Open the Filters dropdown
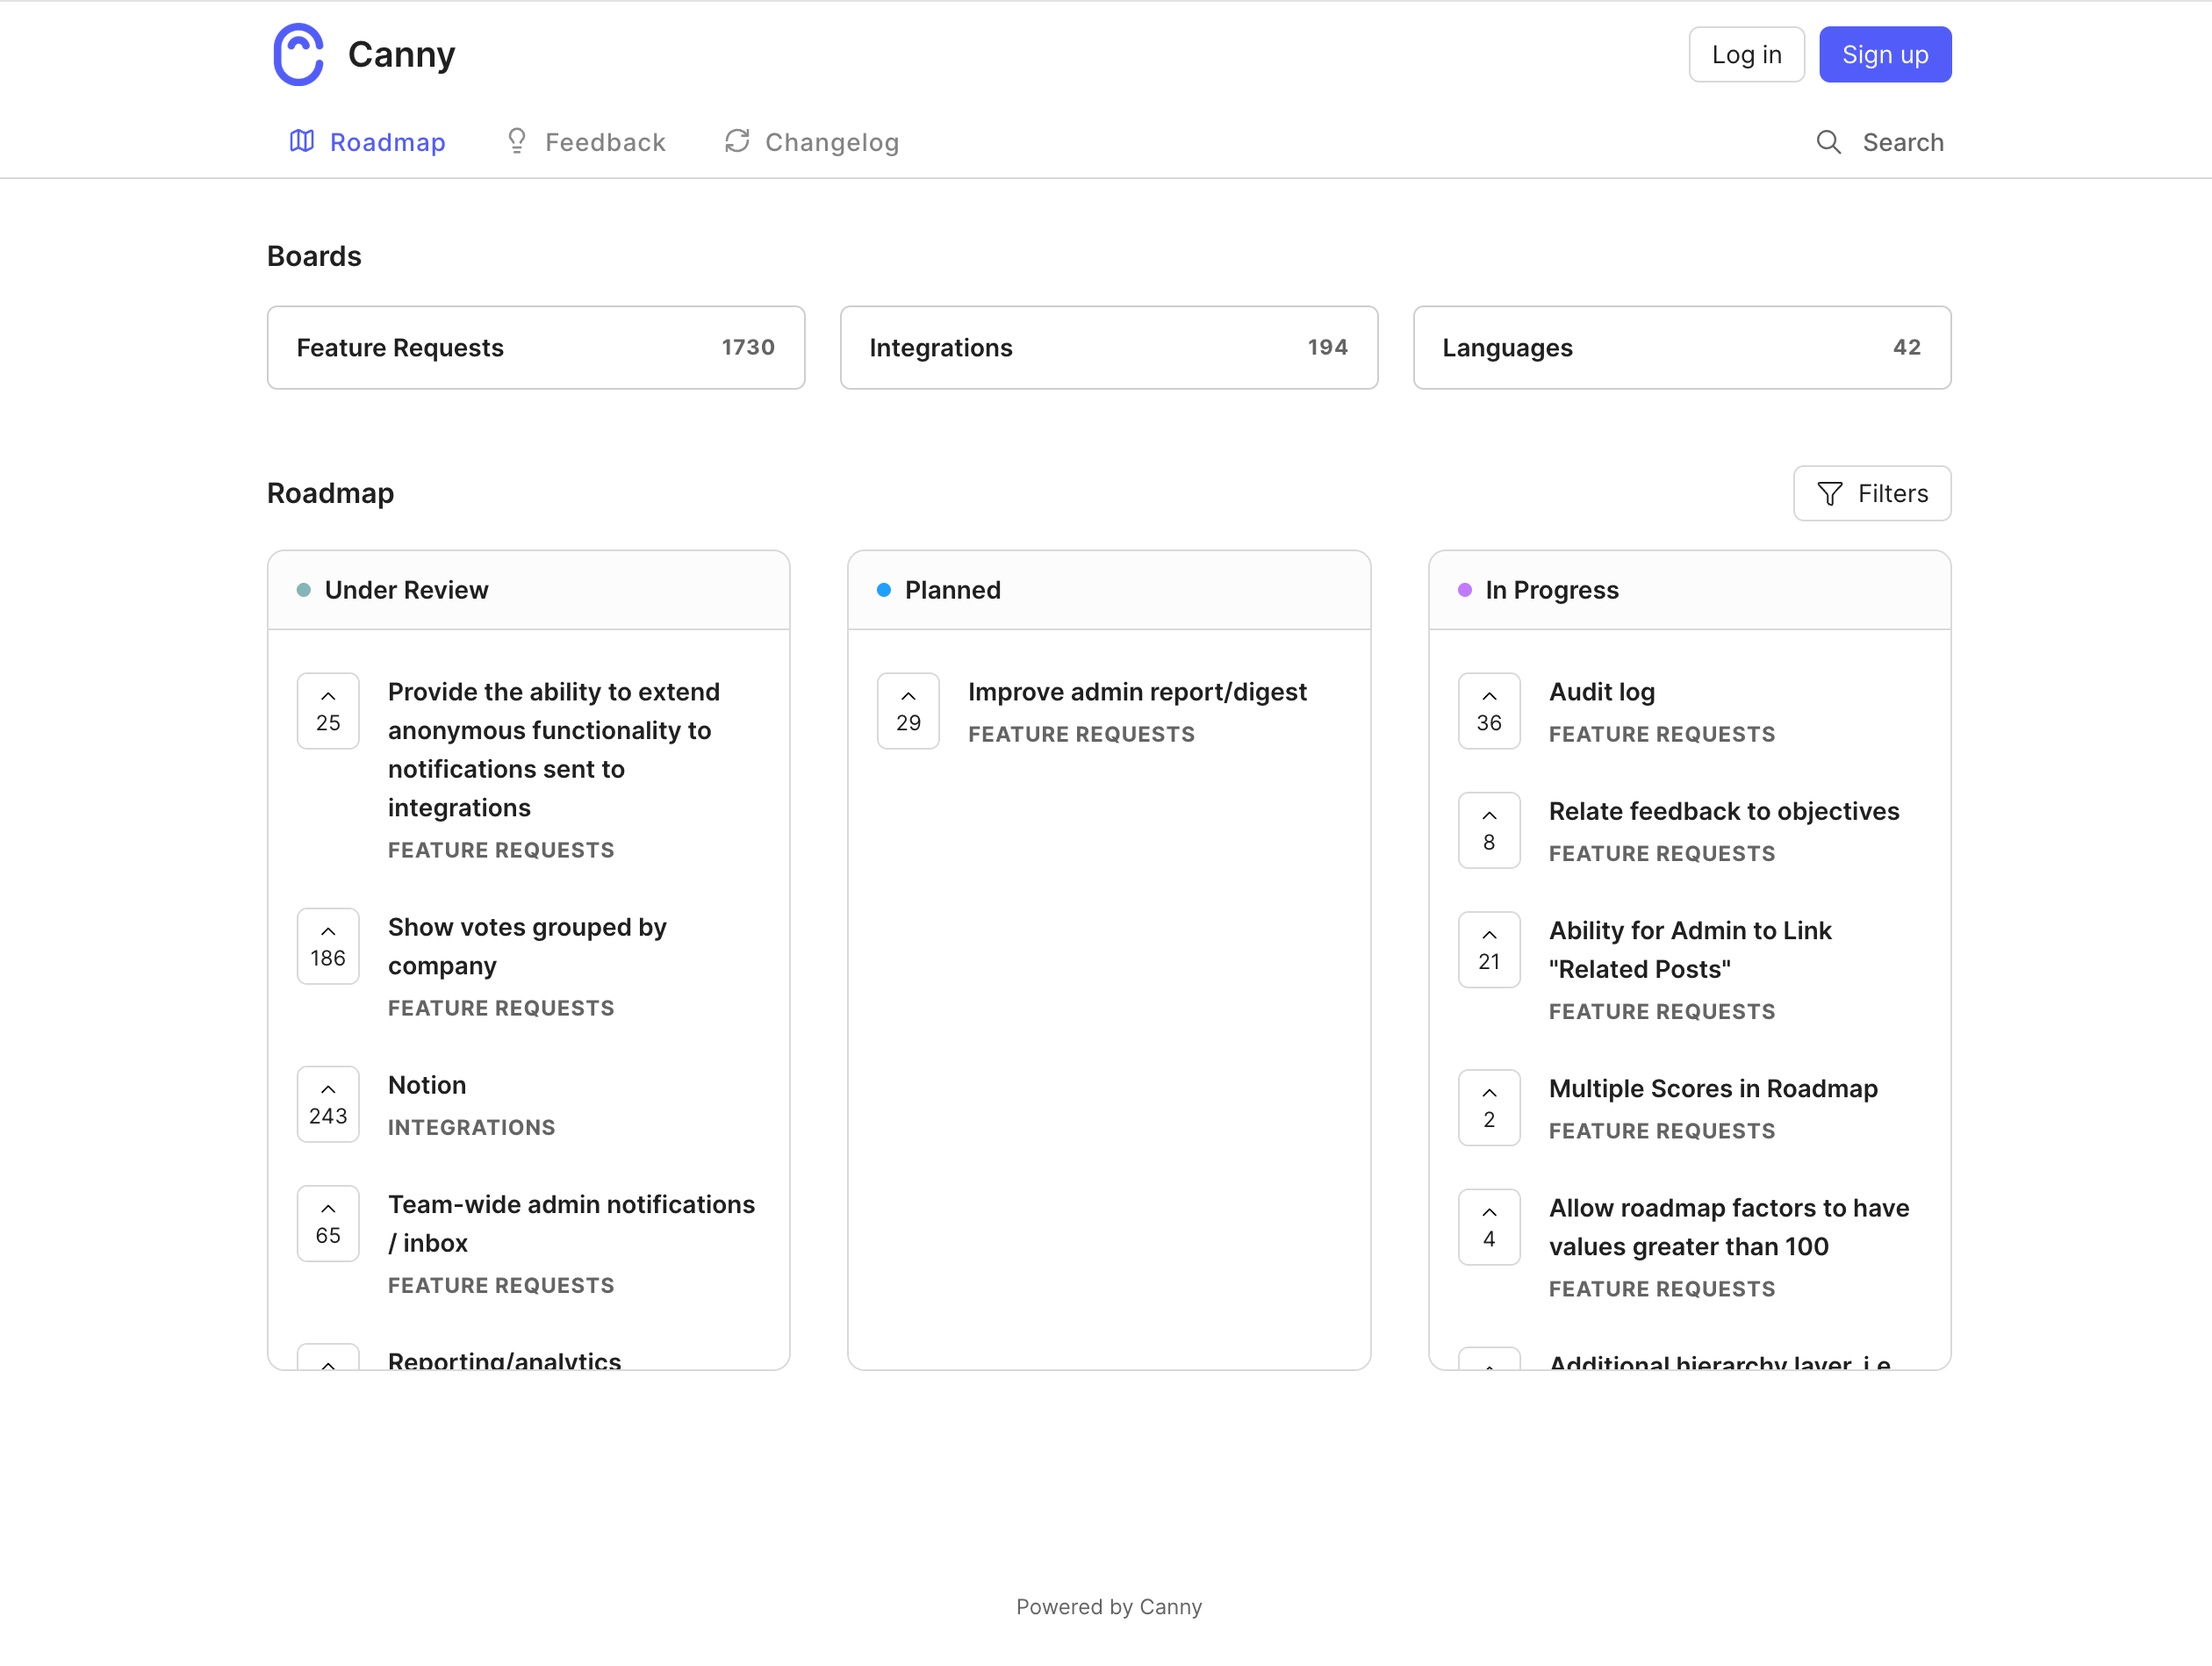The width and height of the screenshot is (2212, 1666). 1871,493
